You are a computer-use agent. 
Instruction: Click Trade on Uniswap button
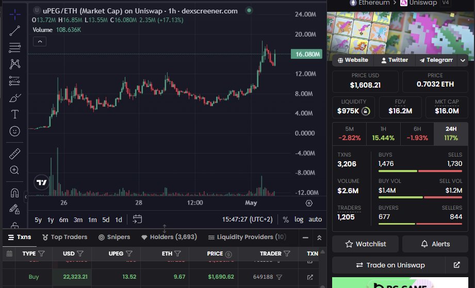coord(389,265)
